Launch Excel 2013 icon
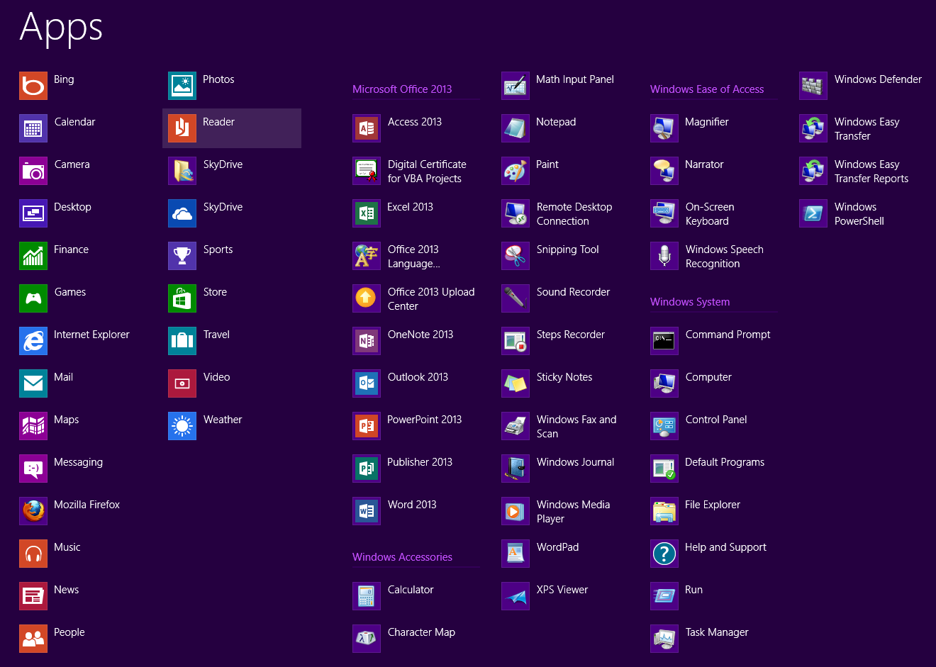 pyautogui.click(x=367, y=213)
